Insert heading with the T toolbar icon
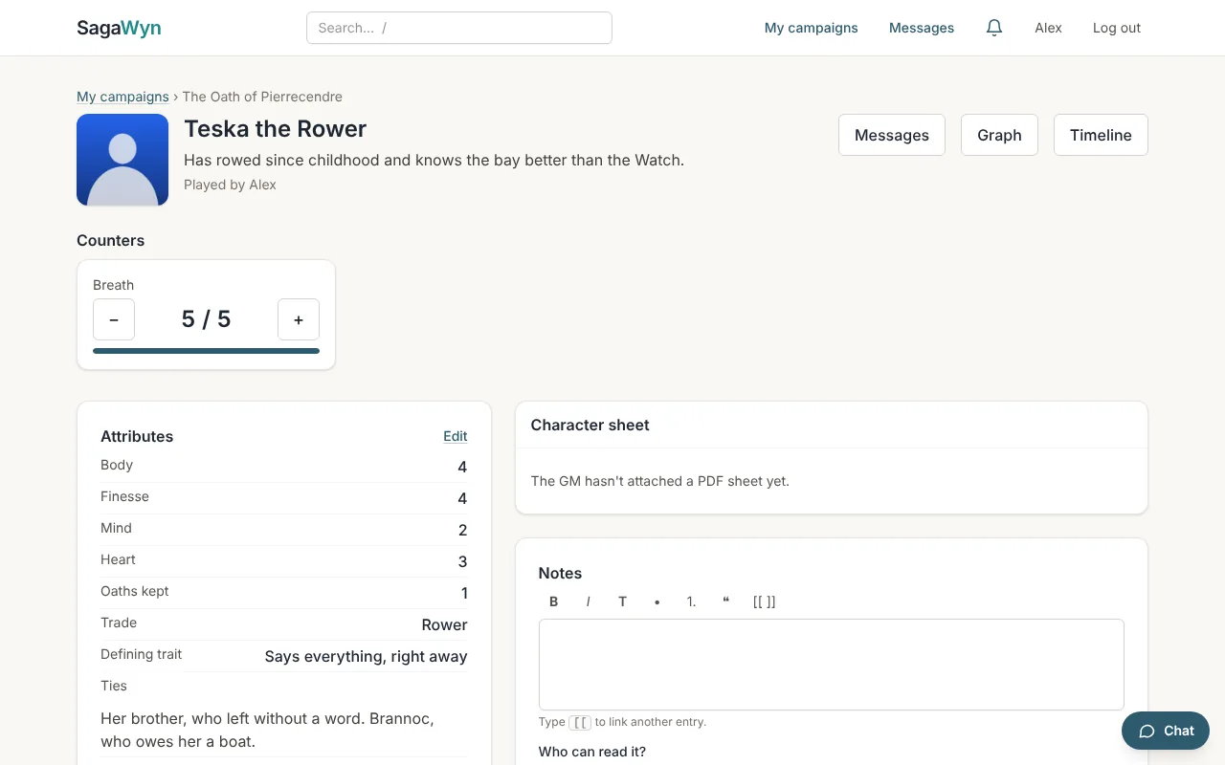Image resolution: width=1225 pixels, height=765 pixels. click(x=622, y=601)
